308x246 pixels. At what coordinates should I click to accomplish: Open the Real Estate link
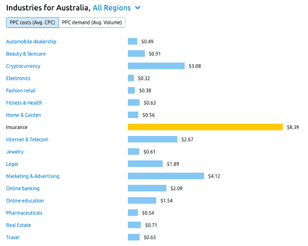pyautogui.click(x=18, y=225)
